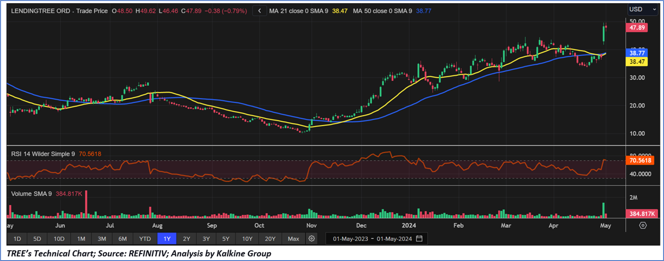Collapse the indicator legend with the left chevron
The image size is (664, 261).
[x=259, y=11]
